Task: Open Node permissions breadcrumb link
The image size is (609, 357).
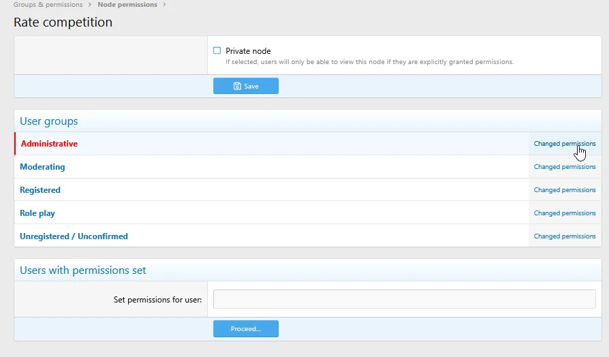Action: coord(127,5)
